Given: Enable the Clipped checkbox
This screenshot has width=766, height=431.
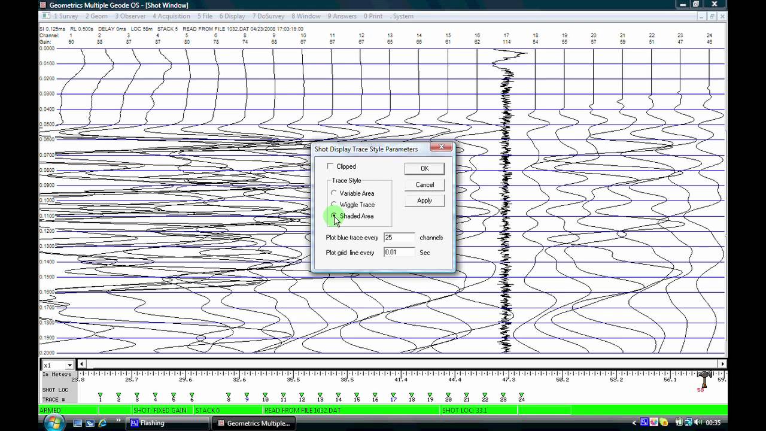Looking at the screenshot, I should (330, 166).
